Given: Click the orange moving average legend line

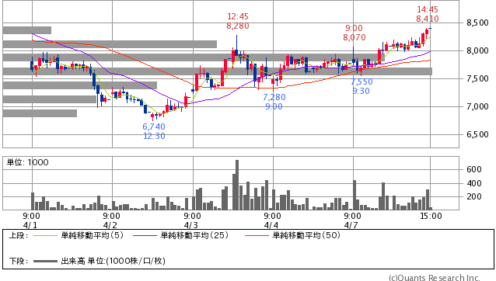Looking at the screenshot, I should pyautogui.click(x=257, y=235).
